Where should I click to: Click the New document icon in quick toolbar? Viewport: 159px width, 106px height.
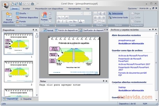[x=12, y=4]
